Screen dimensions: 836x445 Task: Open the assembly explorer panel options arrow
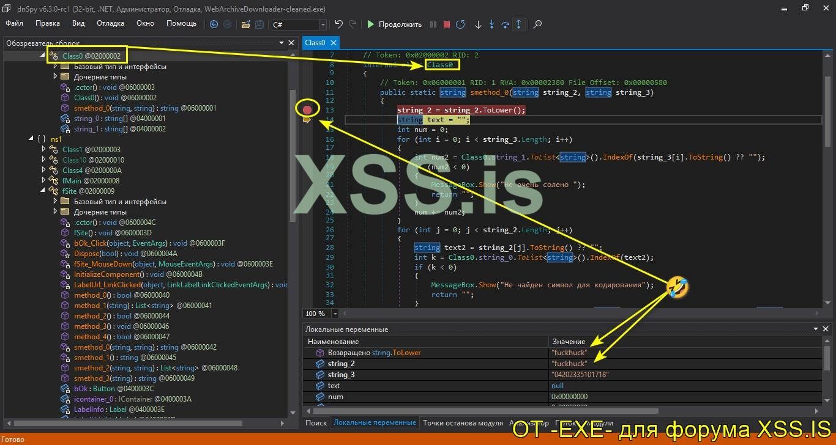pyautogui.click(x=282, y=43)
